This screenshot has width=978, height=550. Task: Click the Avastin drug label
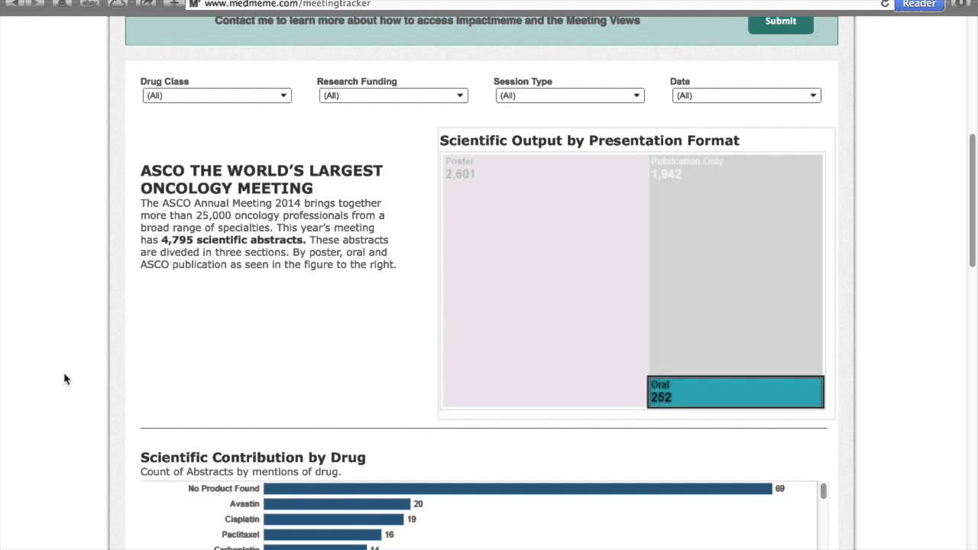coord(244,504)
